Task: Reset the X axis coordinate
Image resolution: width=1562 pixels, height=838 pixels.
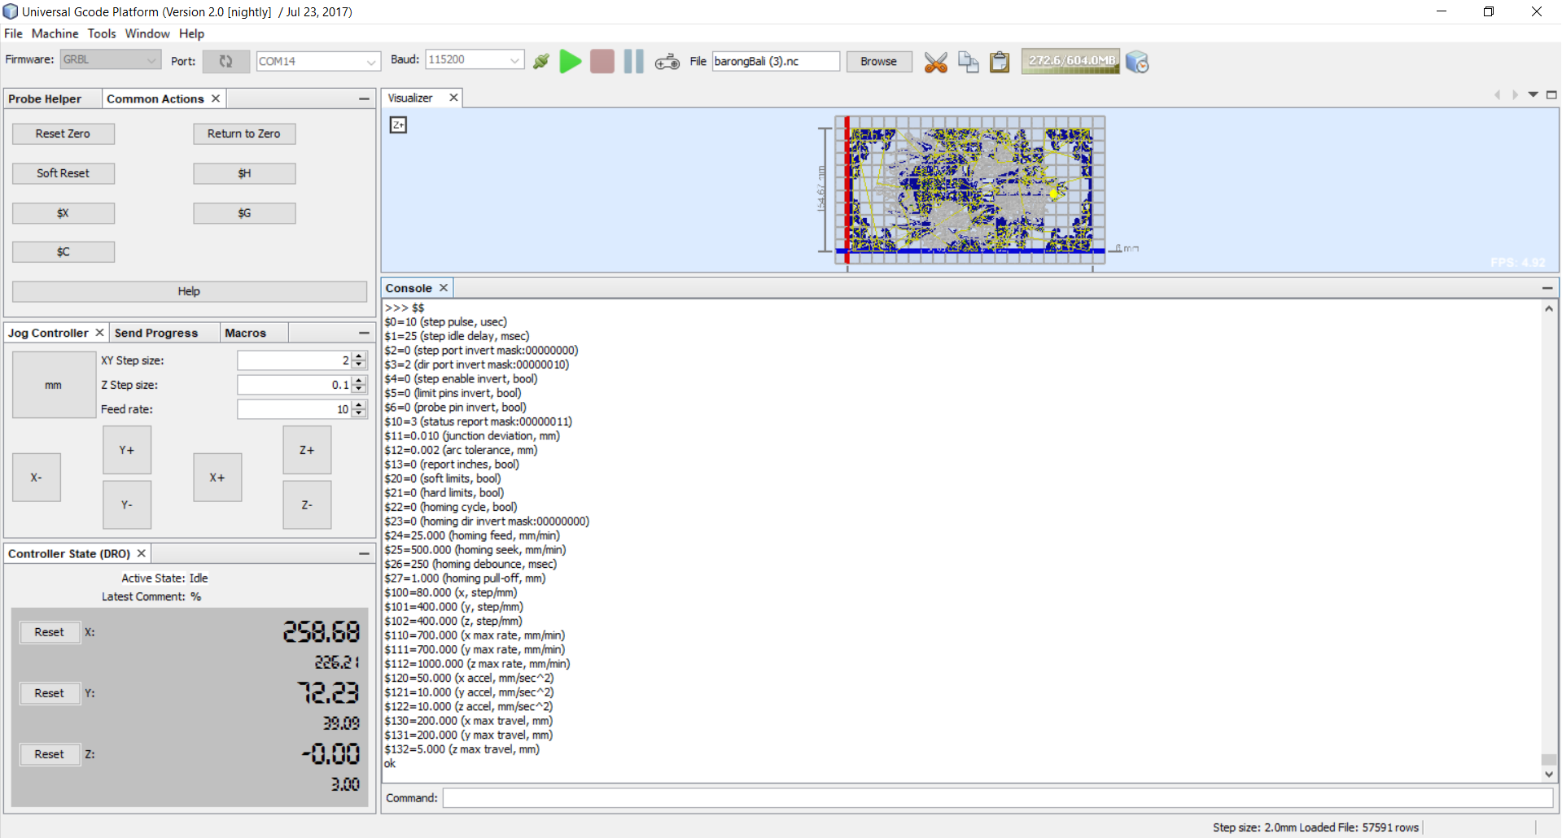Action: (50, 632)
